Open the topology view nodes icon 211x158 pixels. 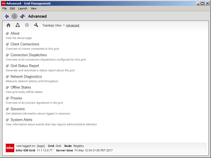[x=17, y=25]
